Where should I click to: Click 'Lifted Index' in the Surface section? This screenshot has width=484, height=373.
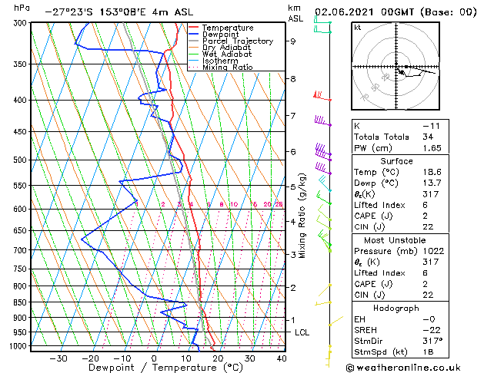pos(379,205)
